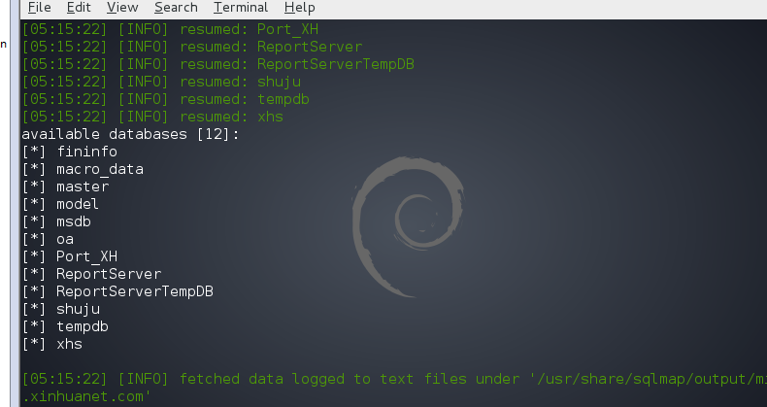Click the 'resumed: ReportServerTempDB' log line

point(217,64)
